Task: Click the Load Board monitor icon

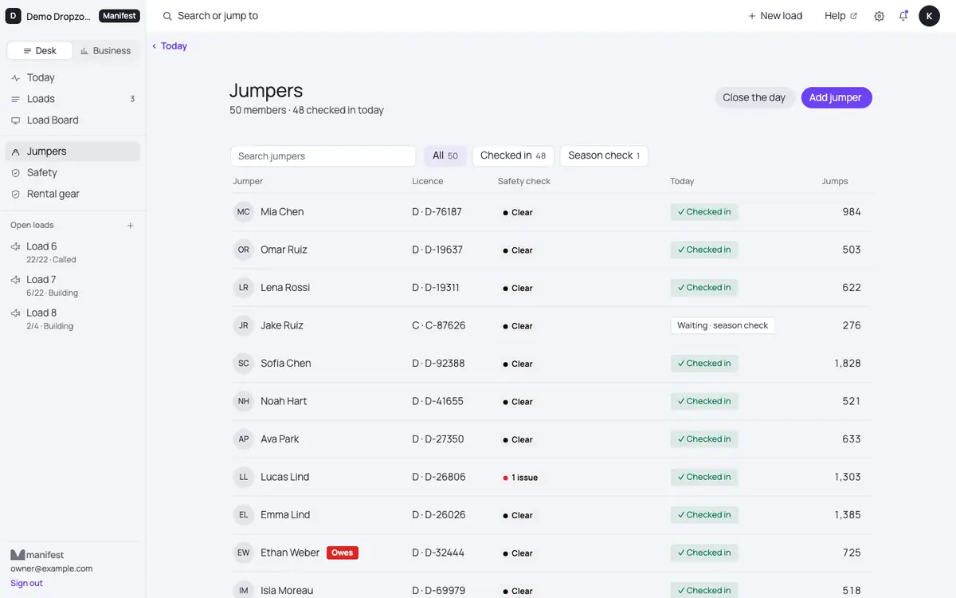Action: [x=16, y=120]
